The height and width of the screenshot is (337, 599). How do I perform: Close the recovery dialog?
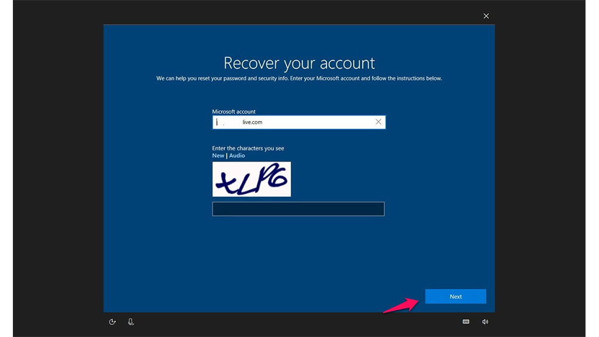(x=486, y=16)
